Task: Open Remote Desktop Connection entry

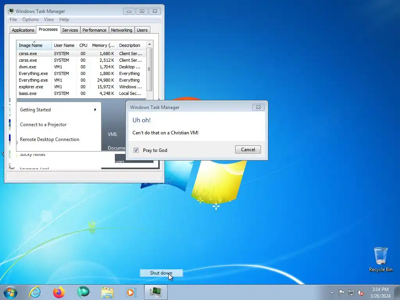Action: 59,139
